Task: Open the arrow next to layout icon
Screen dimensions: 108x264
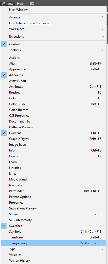Action: 38,3
